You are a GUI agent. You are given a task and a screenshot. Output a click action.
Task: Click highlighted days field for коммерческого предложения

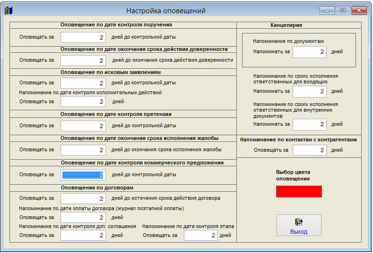coord(83,175)
